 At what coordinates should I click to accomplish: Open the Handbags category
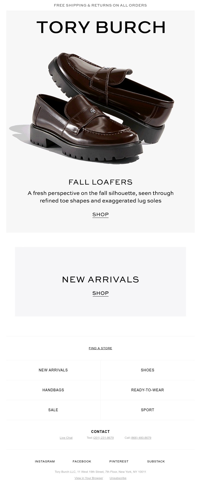coord(53,390)
